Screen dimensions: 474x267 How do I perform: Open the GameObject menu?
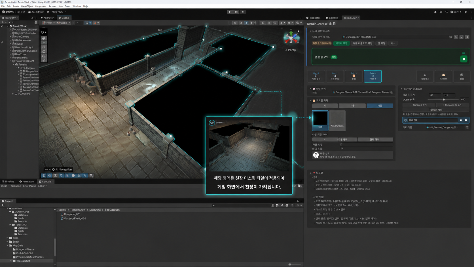[x=27, y=6]
